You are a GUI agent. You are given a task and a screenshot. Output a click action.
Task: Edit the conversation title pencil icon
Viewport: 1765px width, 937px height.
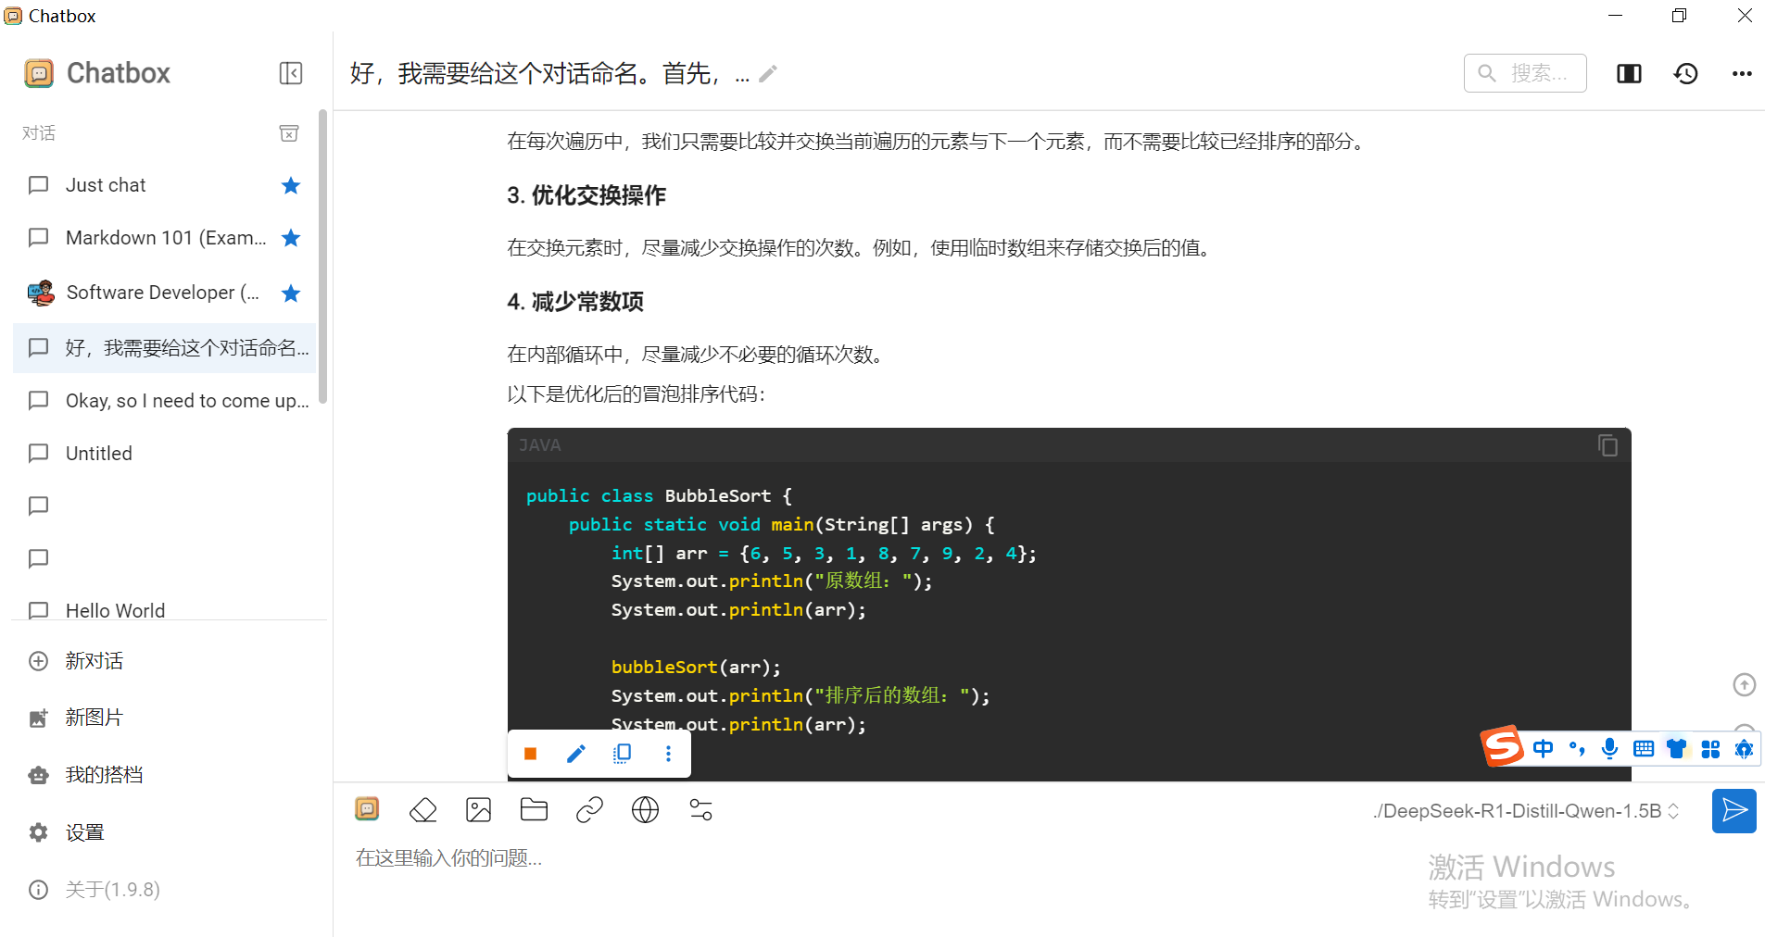click(x=768, y=74)
